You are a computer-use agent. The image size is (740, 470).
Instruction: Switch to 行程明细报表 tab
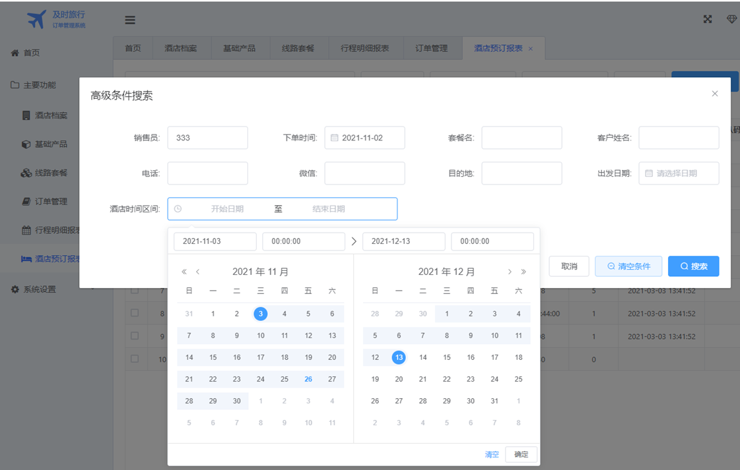pos(365,48)
